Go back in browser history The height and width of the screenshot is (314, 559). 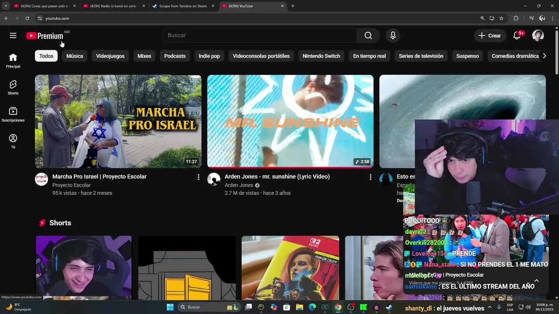[6, 18]
